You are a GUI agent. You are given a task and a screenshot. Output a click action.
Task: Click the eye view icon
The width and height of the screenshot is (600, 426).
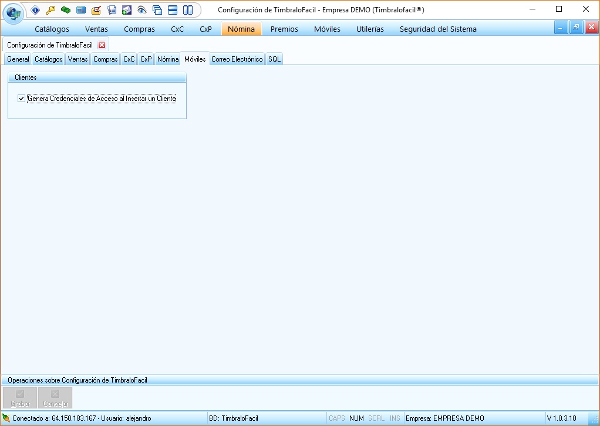point(142,10)
